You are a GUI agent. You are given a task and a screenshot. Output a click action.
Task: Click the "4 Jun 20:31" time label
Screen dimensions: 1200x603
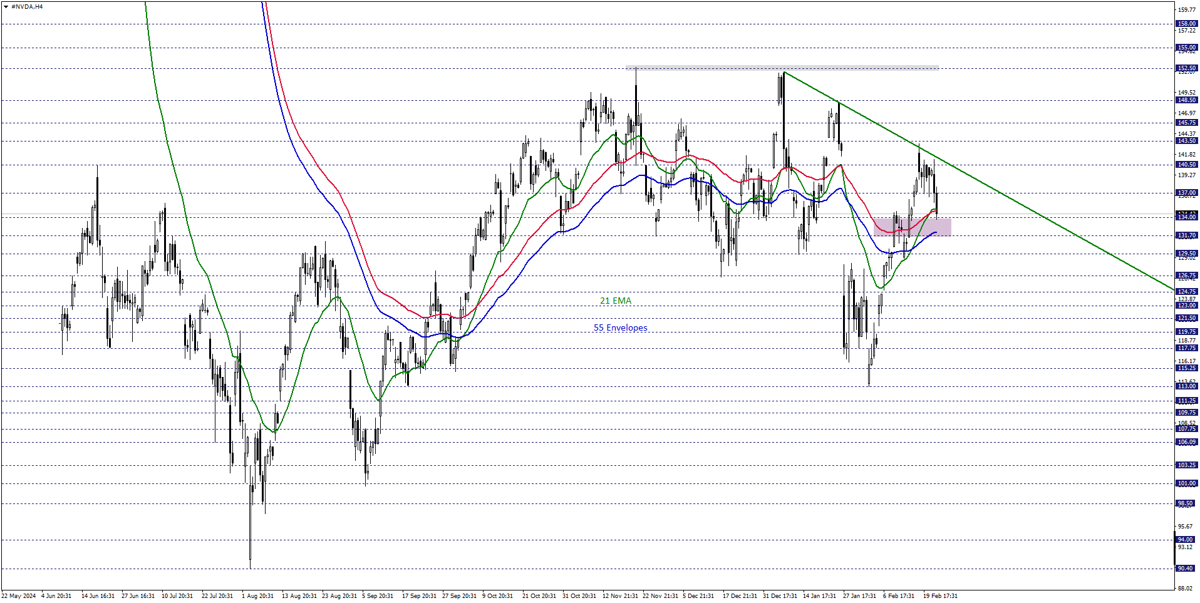point(56,596)
